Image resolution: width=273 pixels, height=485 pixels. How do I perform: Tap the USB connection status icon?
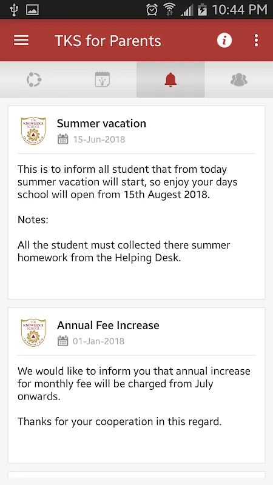pos(13,10)
